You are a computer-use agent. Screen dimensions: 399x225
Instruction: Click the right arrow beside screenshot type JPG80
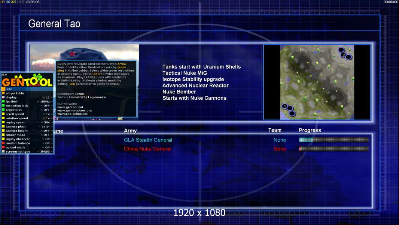[52, 151]
